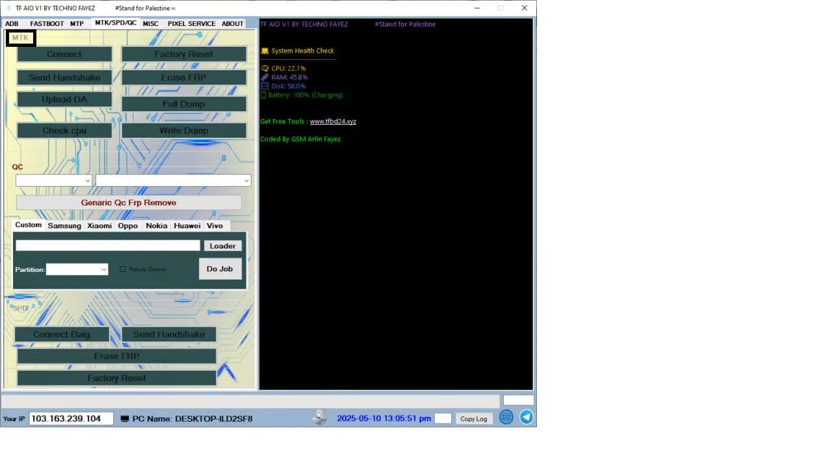Click MTK Send Handshake button
The image size is (823, 454).
point(64,77)
